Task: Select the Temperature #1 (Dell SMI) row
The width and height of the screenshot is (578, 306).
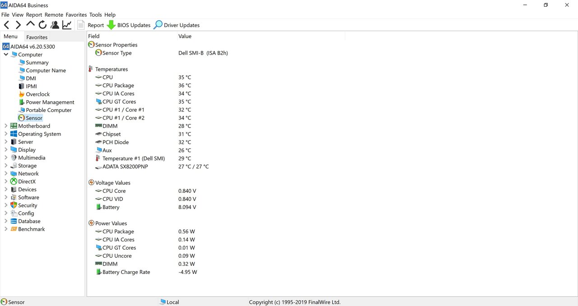Action: point(143,158)
